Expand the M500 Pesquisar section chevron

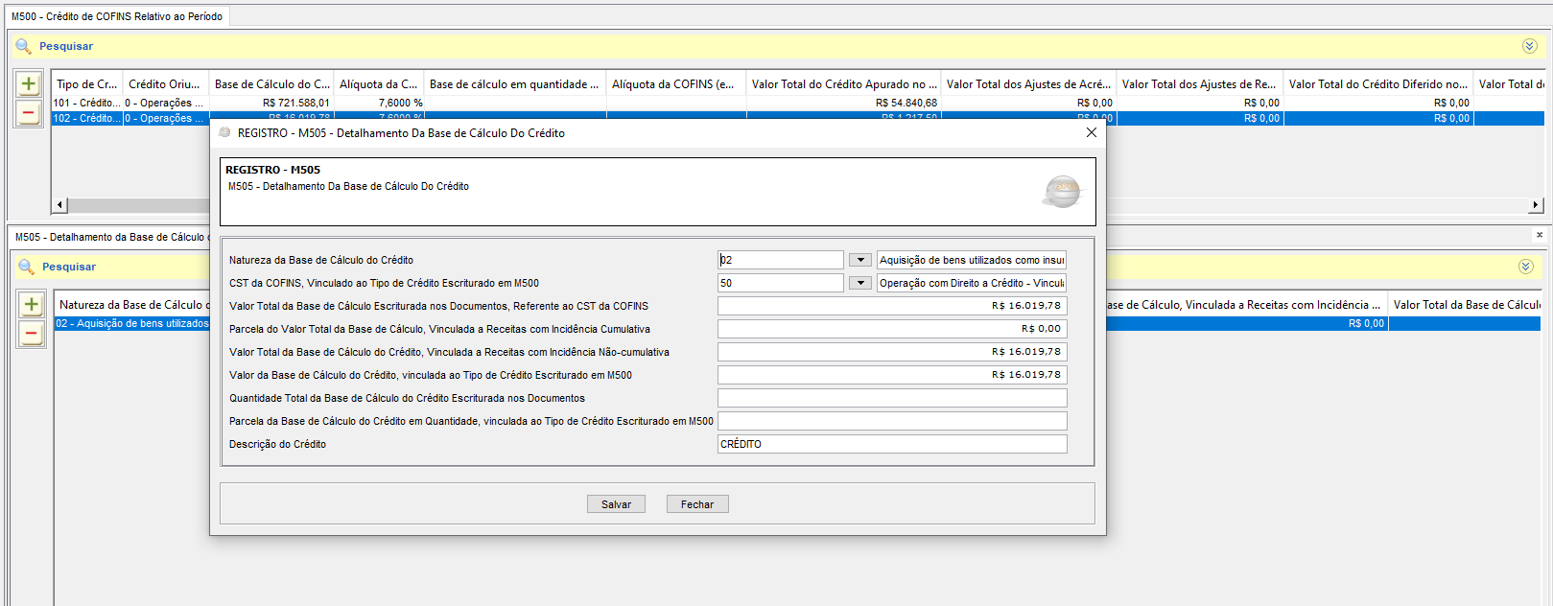coord(1530,46)
